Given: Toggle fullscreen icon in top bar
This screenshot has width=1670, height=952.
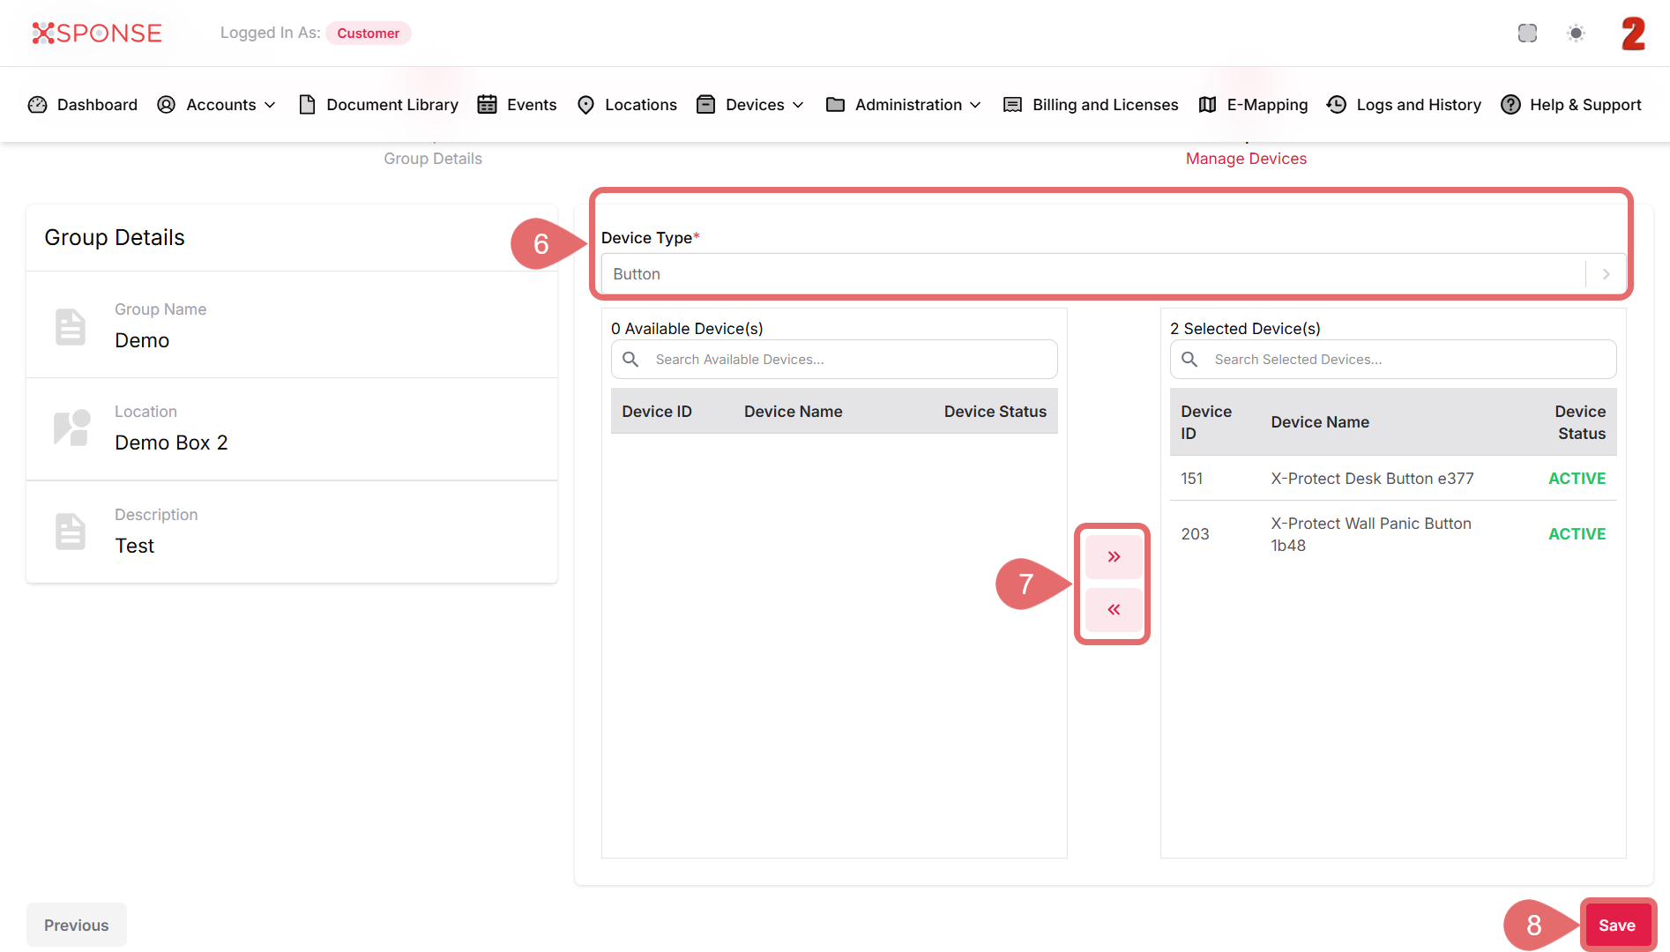Looking at the screenshot, I should pyautogui.click(x=1527, y=33).
